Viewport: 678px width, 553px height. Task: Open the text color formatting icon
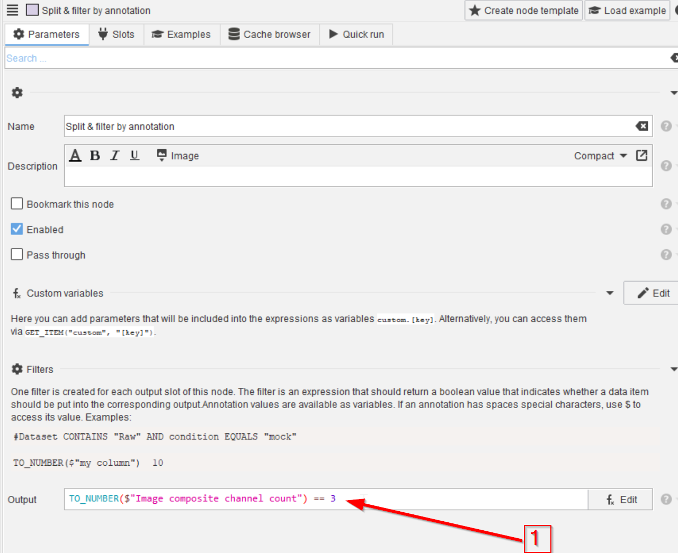pos(75,156)
